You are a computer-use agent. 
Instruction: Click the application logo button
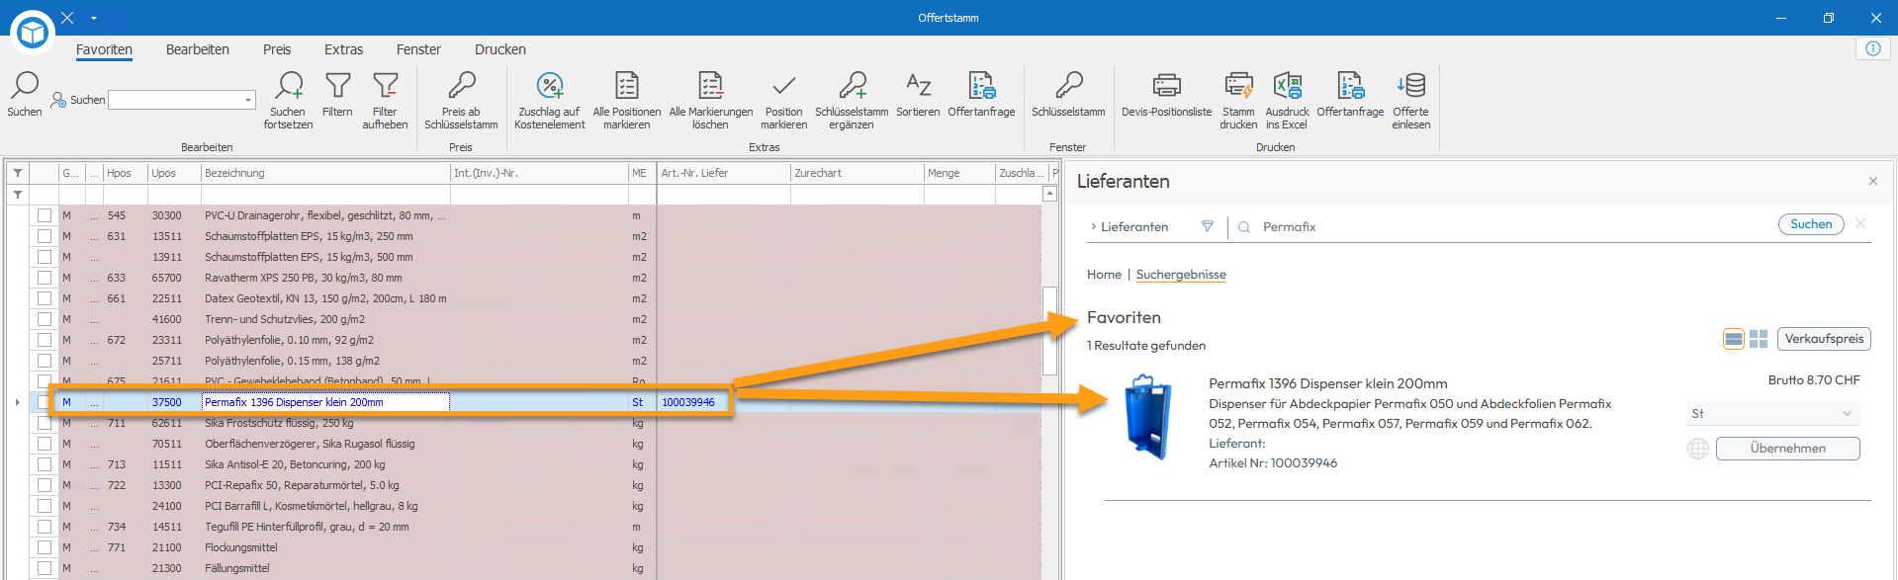point(33,33)
